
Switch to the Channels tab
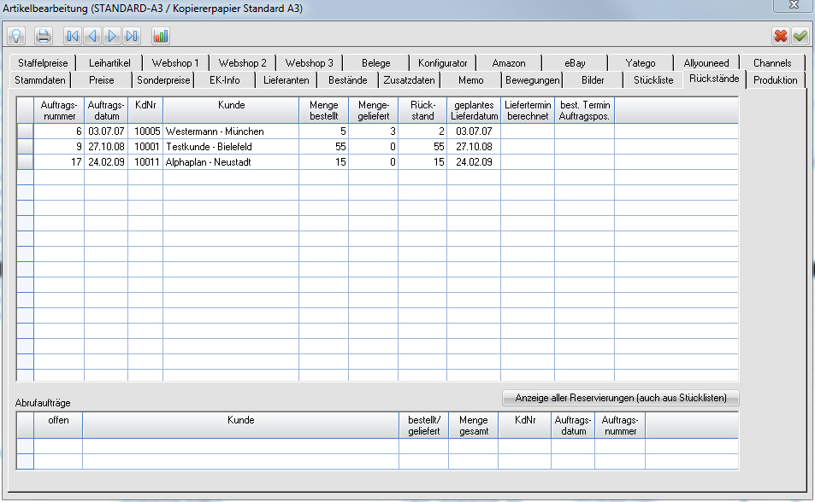coord(772,63)
